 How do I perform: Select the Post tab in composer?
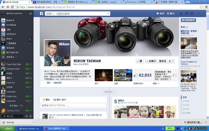pos(46,100)
